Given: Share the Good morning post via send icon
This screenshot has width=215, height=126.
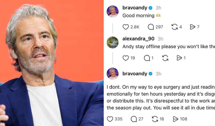Looking at the screenshot, I should (x=192, y=27).
